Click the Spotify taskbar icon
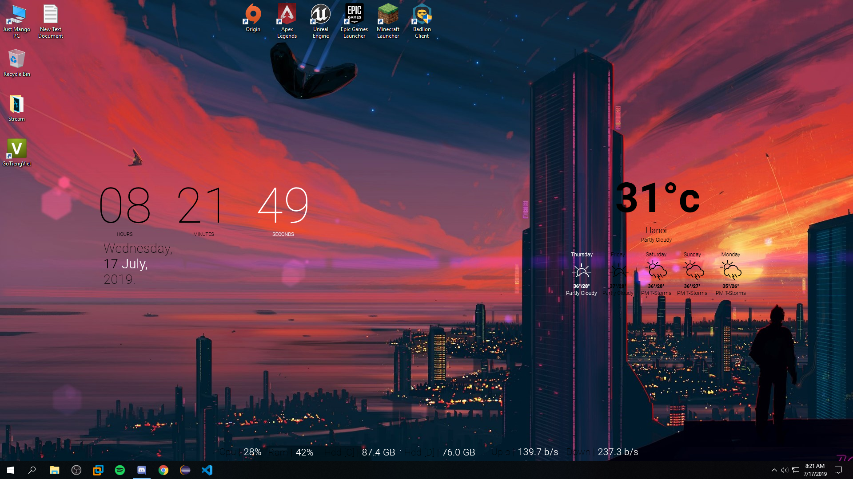Screen dimensions: 853x479 [120, 470]
